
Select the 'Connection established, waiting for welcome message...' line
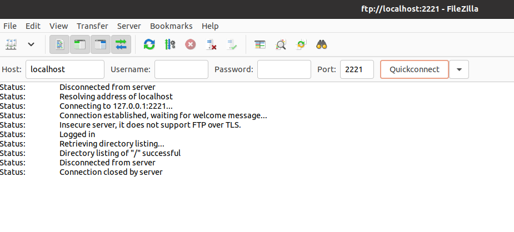[x=163, y=115]
